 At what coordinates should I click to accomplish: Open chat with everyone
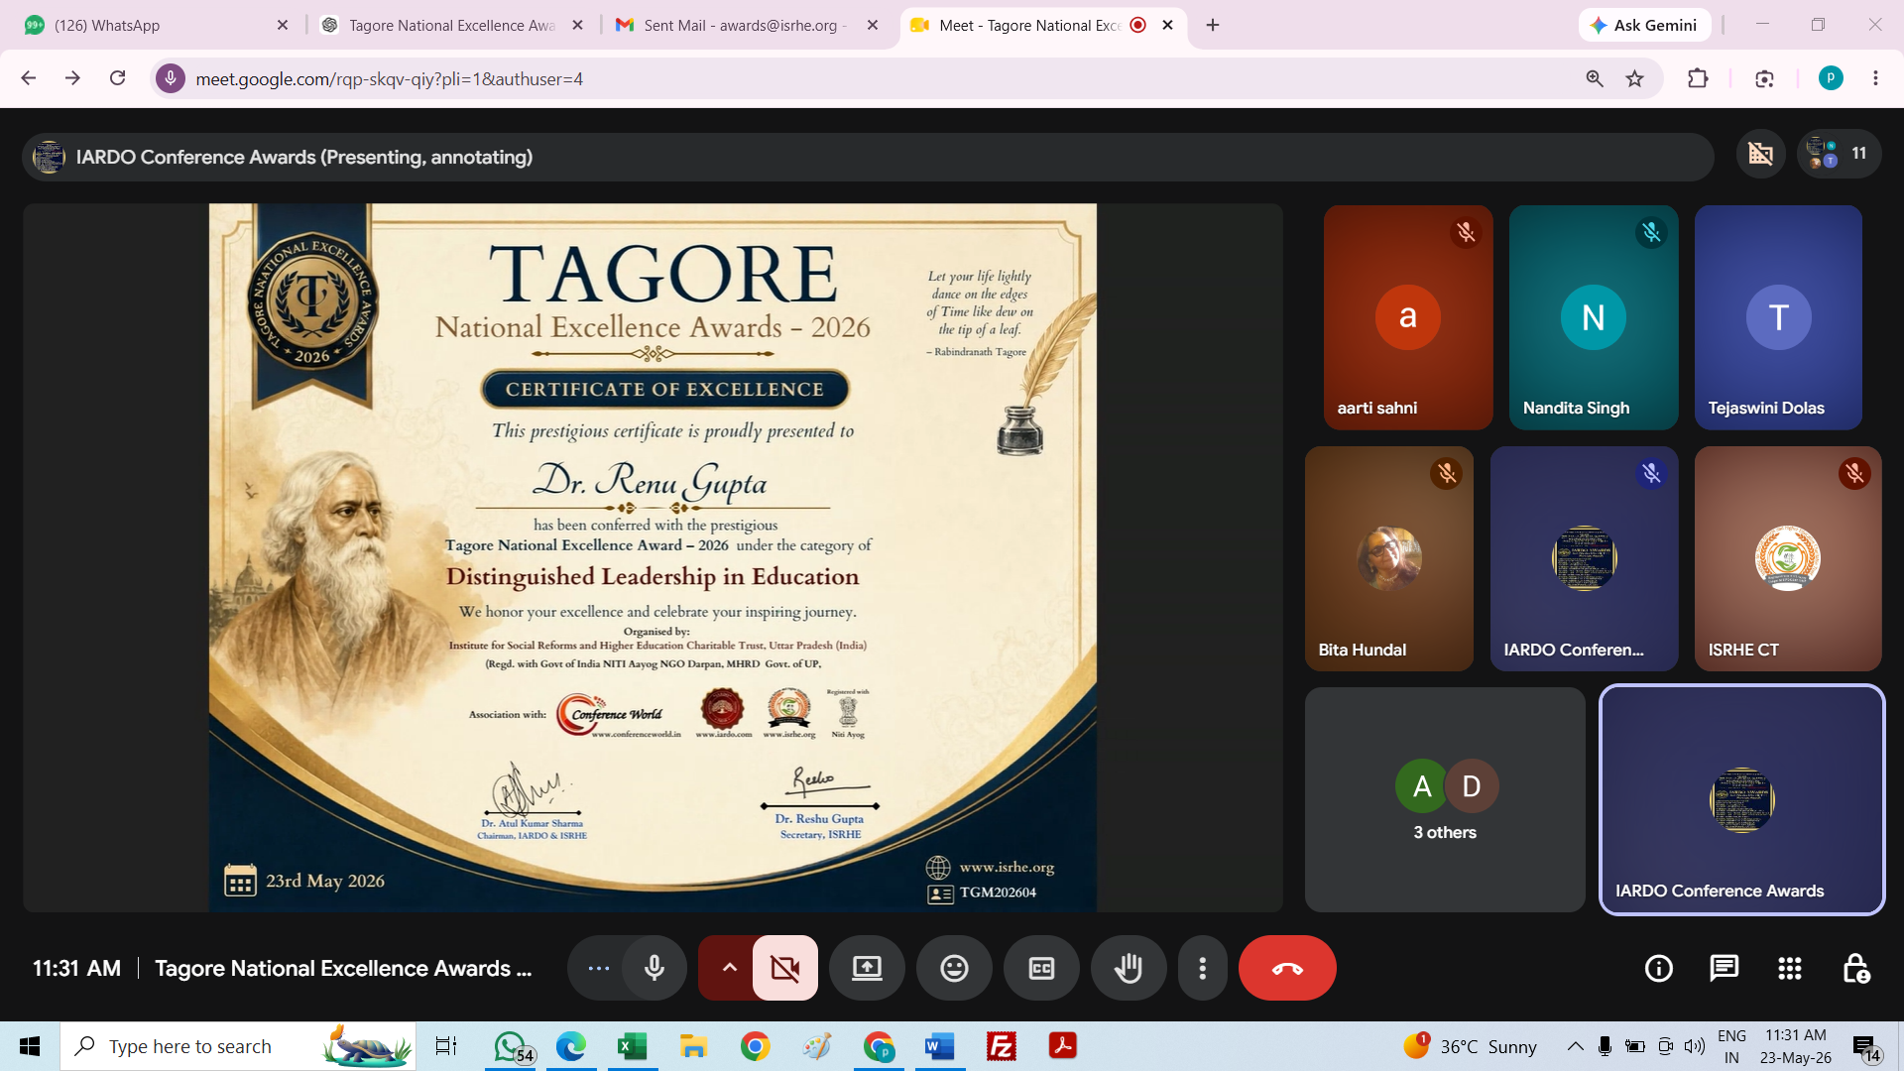click(x=1725, y=968)
